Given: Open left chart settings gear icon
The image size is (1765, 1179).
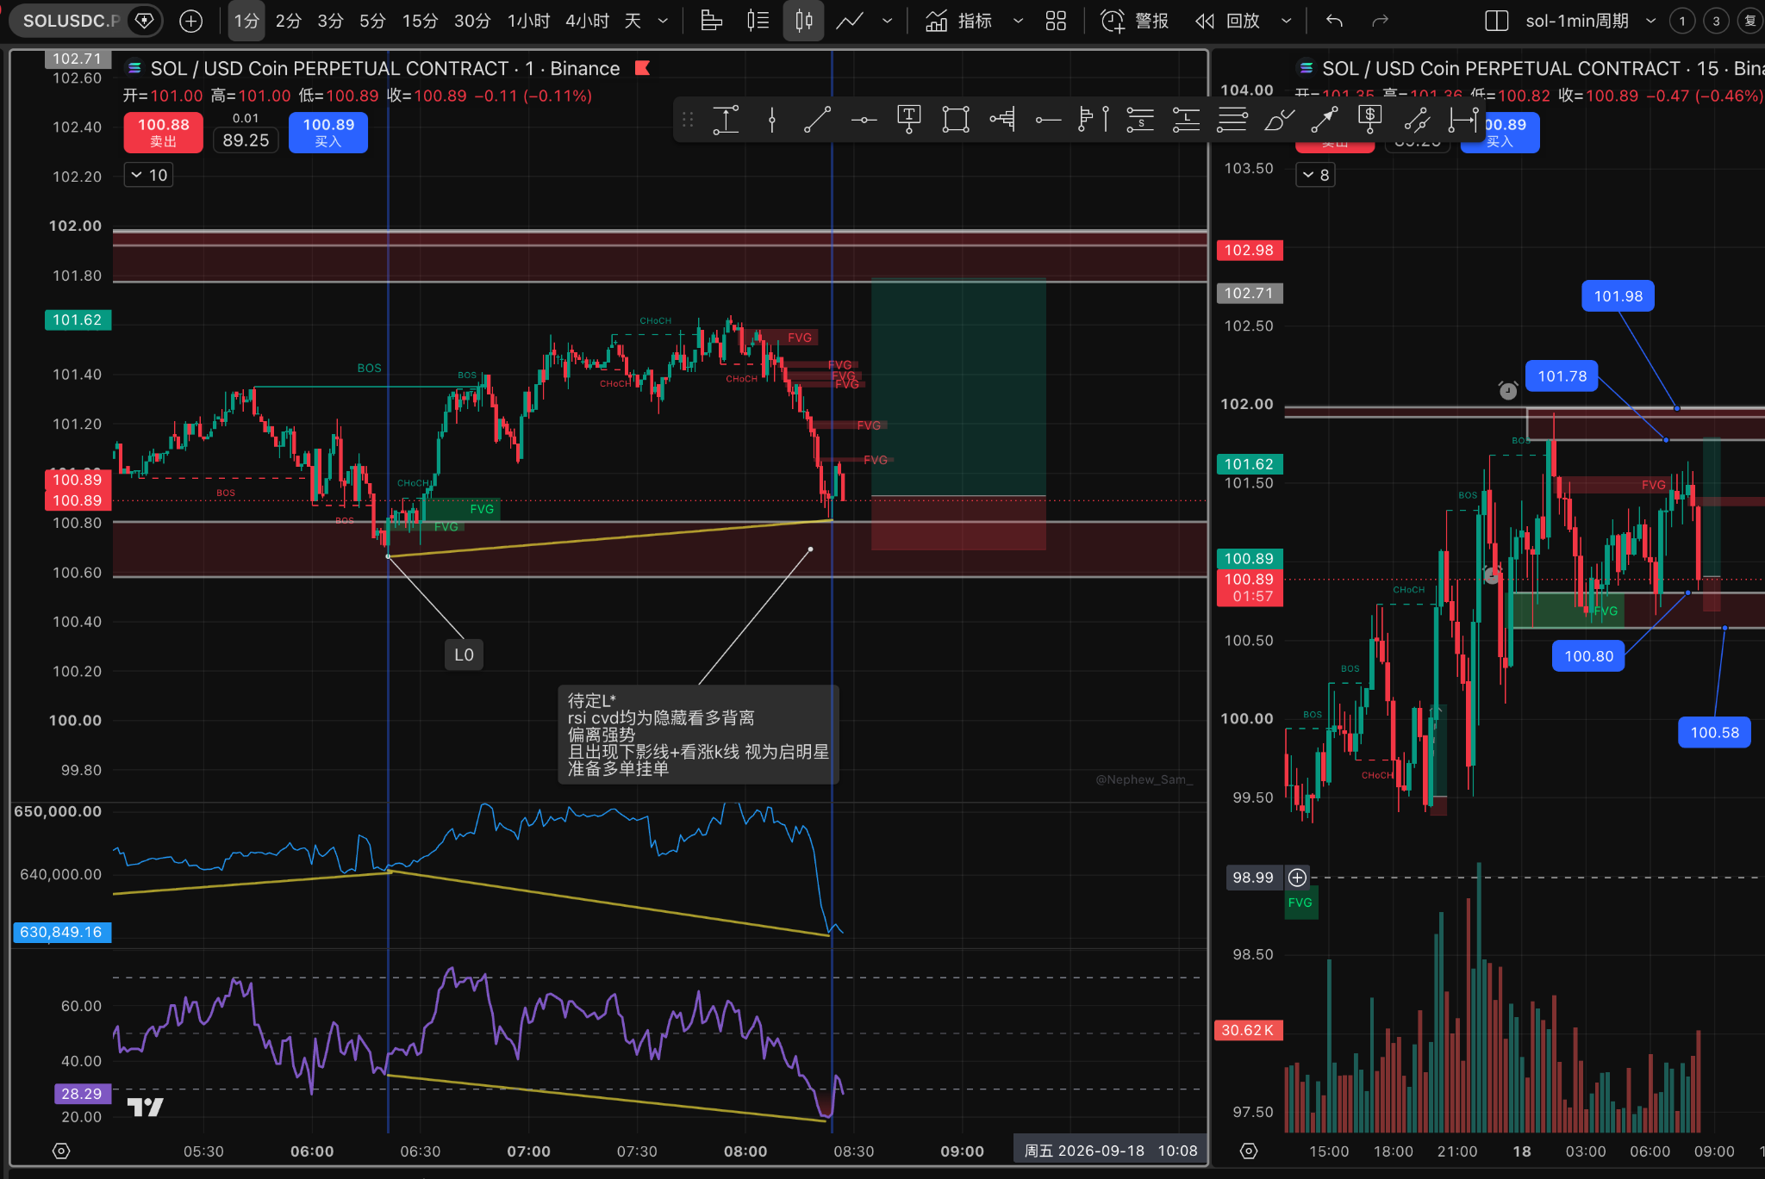Looking at the screenshot, I should pos(61,1151).
